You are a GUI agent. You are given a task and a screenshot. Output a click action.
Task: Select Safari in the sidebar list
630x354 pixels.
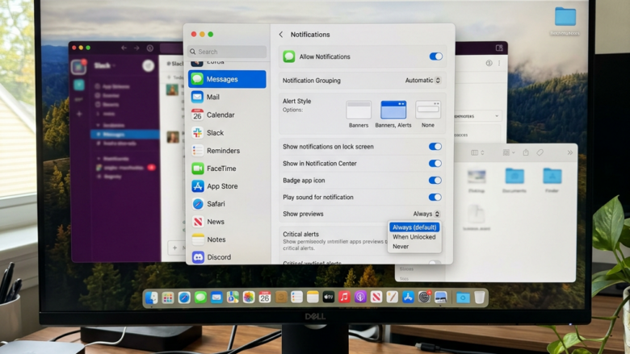[x=227, y=204]
